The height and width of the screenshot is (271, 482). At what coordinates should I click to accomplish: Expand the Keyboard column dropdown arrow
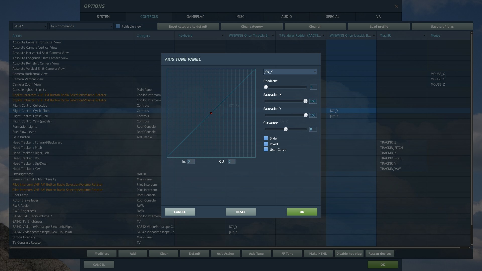coord(222,36)
